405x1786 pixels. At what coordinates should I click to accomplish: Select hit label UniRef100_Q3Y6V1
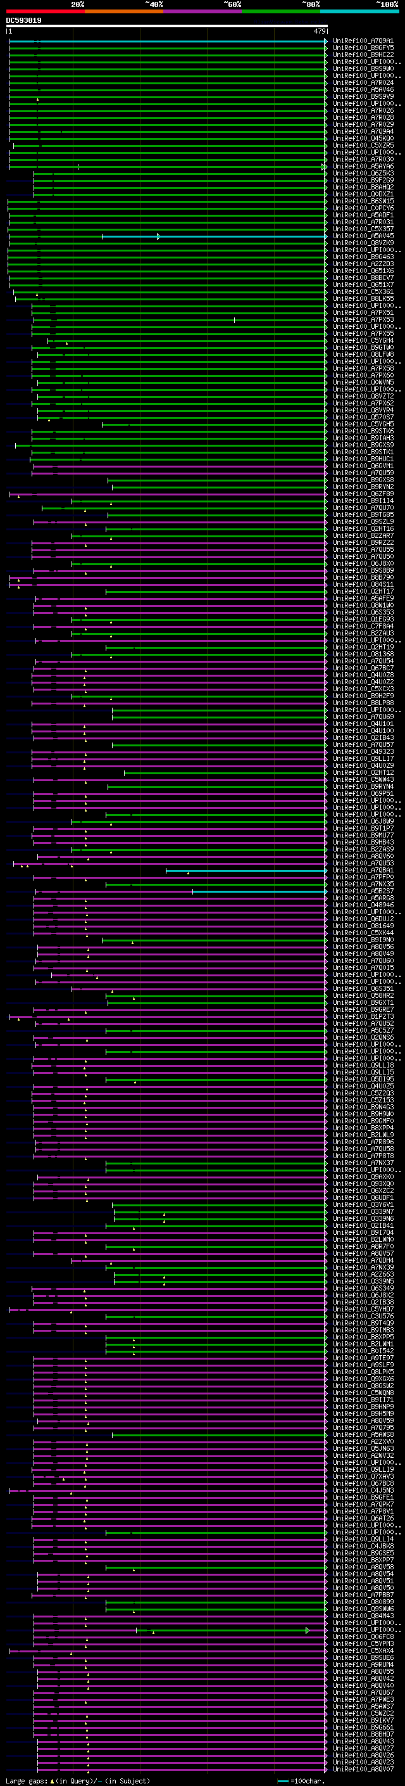[363, 1205]
